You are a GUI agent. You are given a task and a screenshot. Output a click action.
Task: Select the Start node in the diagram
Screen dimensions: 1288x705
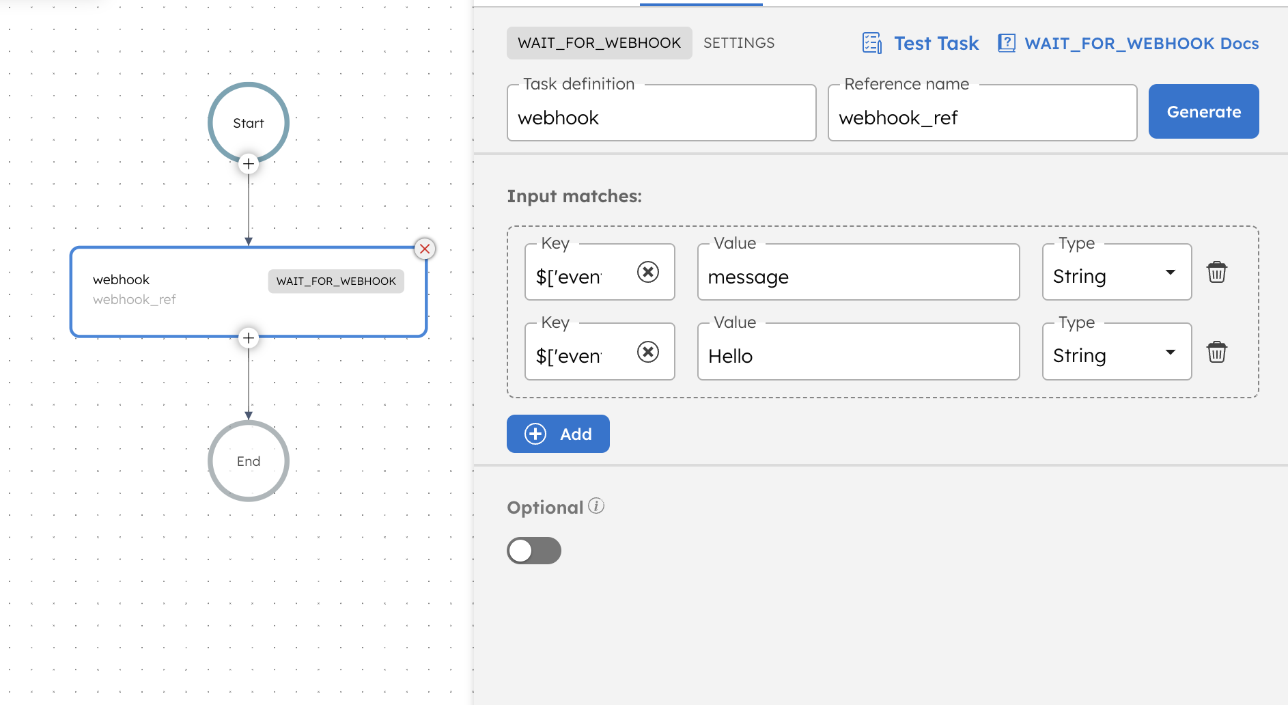tap(249, 123)
